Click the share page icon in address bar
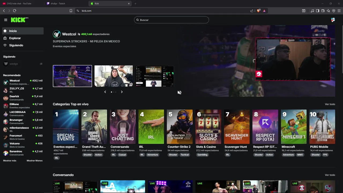The height and width of the screenshot is (193, 343). tap(252, 11)
